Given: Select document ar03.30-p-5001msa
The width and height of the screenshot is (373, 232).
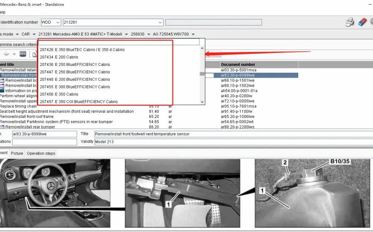Looking at the screenshot, I should 238,70.
